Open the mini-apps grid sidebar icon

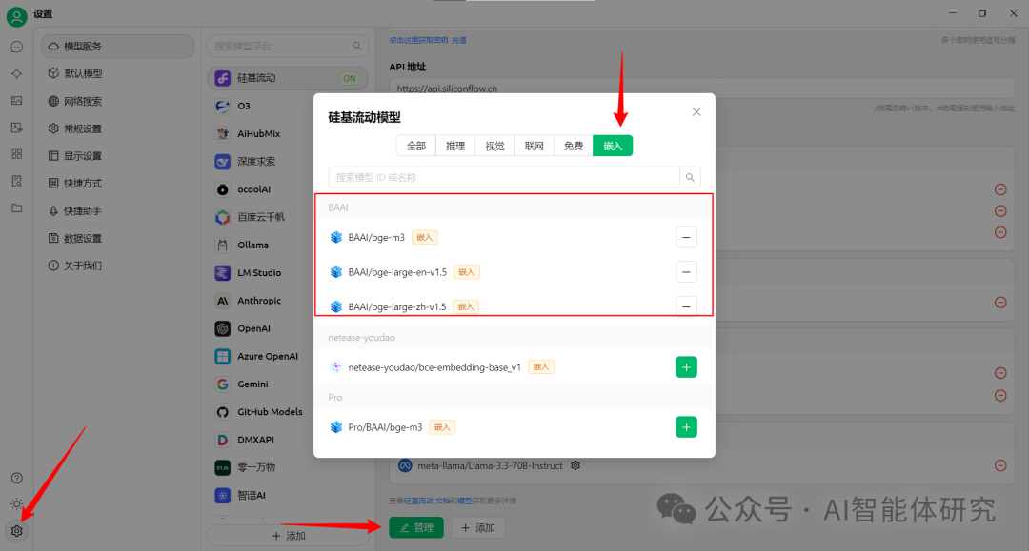17,154
